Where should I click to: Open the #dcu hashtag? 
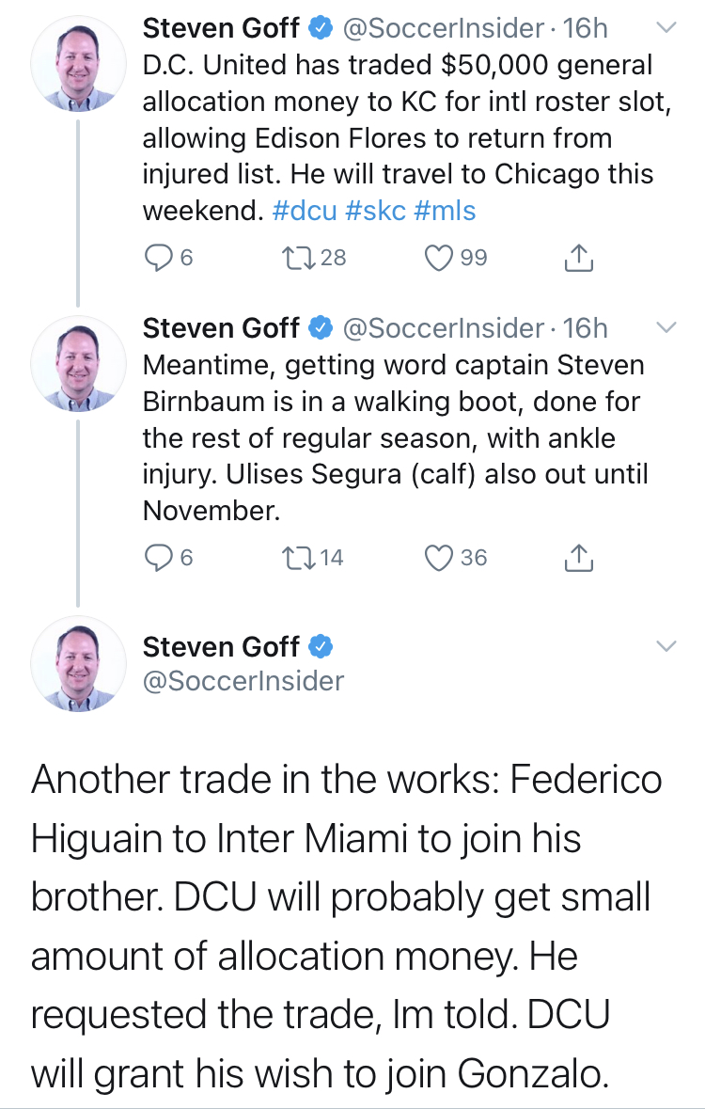click(x=304, y=210)
